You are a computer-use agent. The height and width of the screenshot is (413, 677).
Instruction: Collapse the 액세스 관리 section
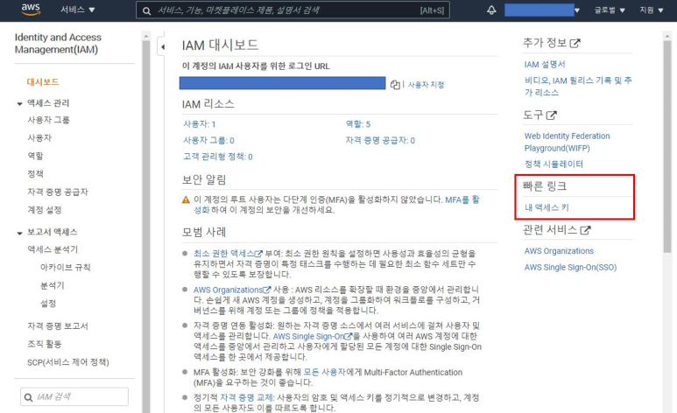click(x=19, y=103)
